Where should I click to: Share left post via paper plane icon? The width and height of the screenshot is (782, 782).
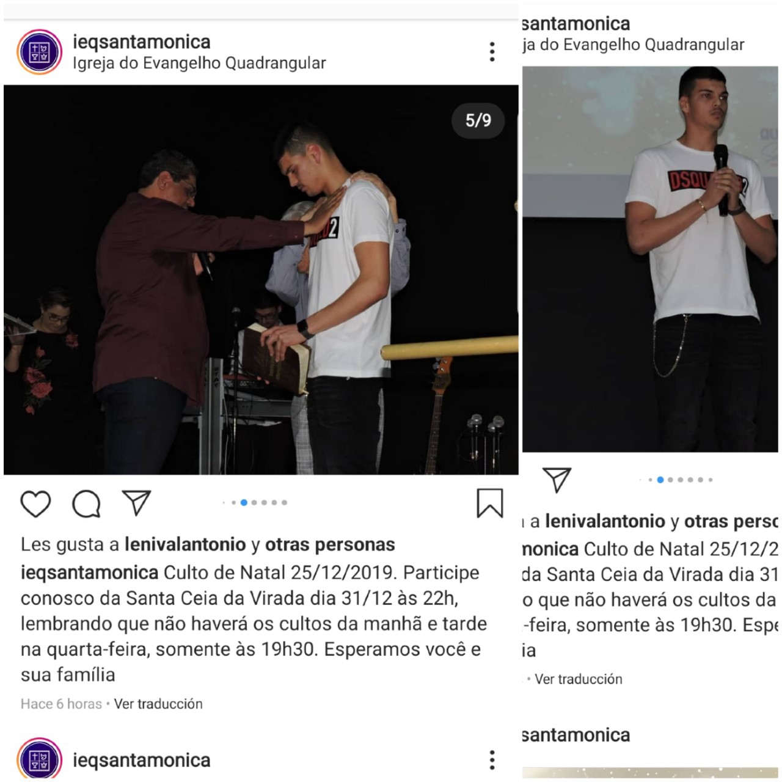tap(136, 503)
